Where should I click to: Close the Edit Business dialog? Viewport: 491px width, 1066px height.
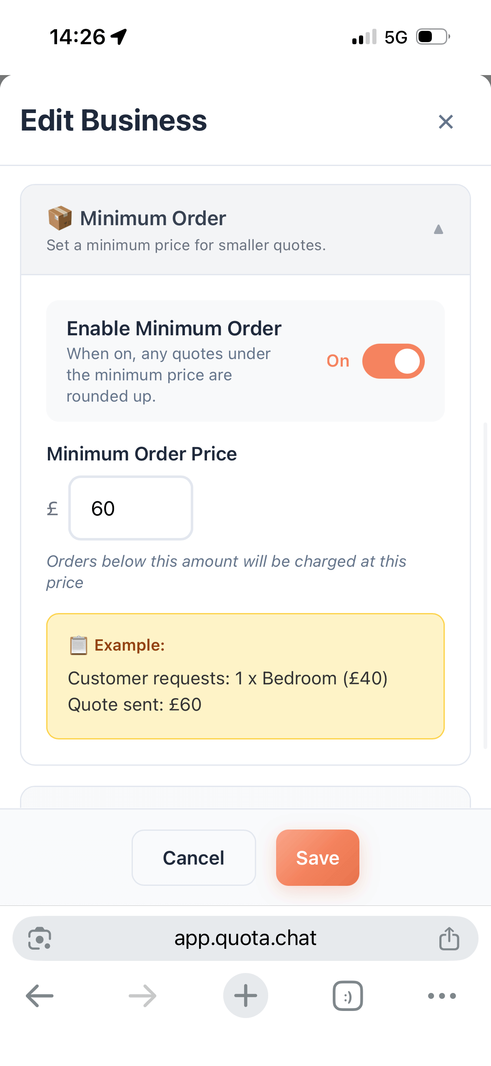(445, 121)
